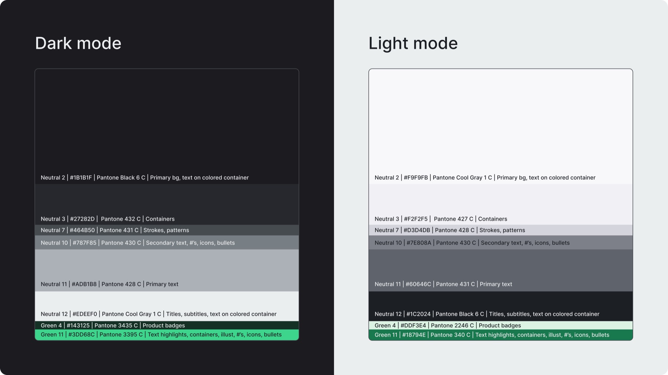Click the "Pantone 432 C" text
Viewport: 668px width, 375px height.
coord(121,219)
